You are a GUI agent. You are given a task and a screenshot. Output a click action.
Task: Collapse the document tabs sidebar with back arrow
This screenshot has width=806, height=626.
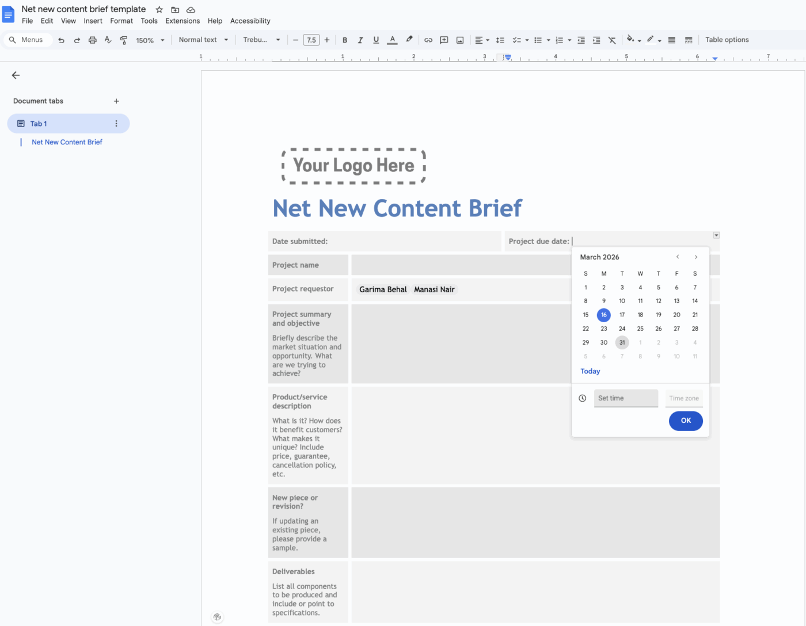(16, 75)
